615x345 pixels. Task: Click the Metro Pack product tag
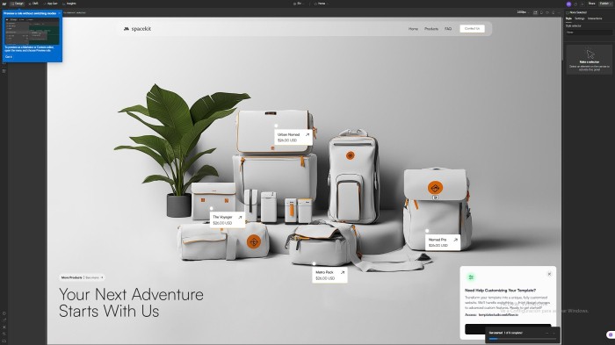[x=329, y=275]
